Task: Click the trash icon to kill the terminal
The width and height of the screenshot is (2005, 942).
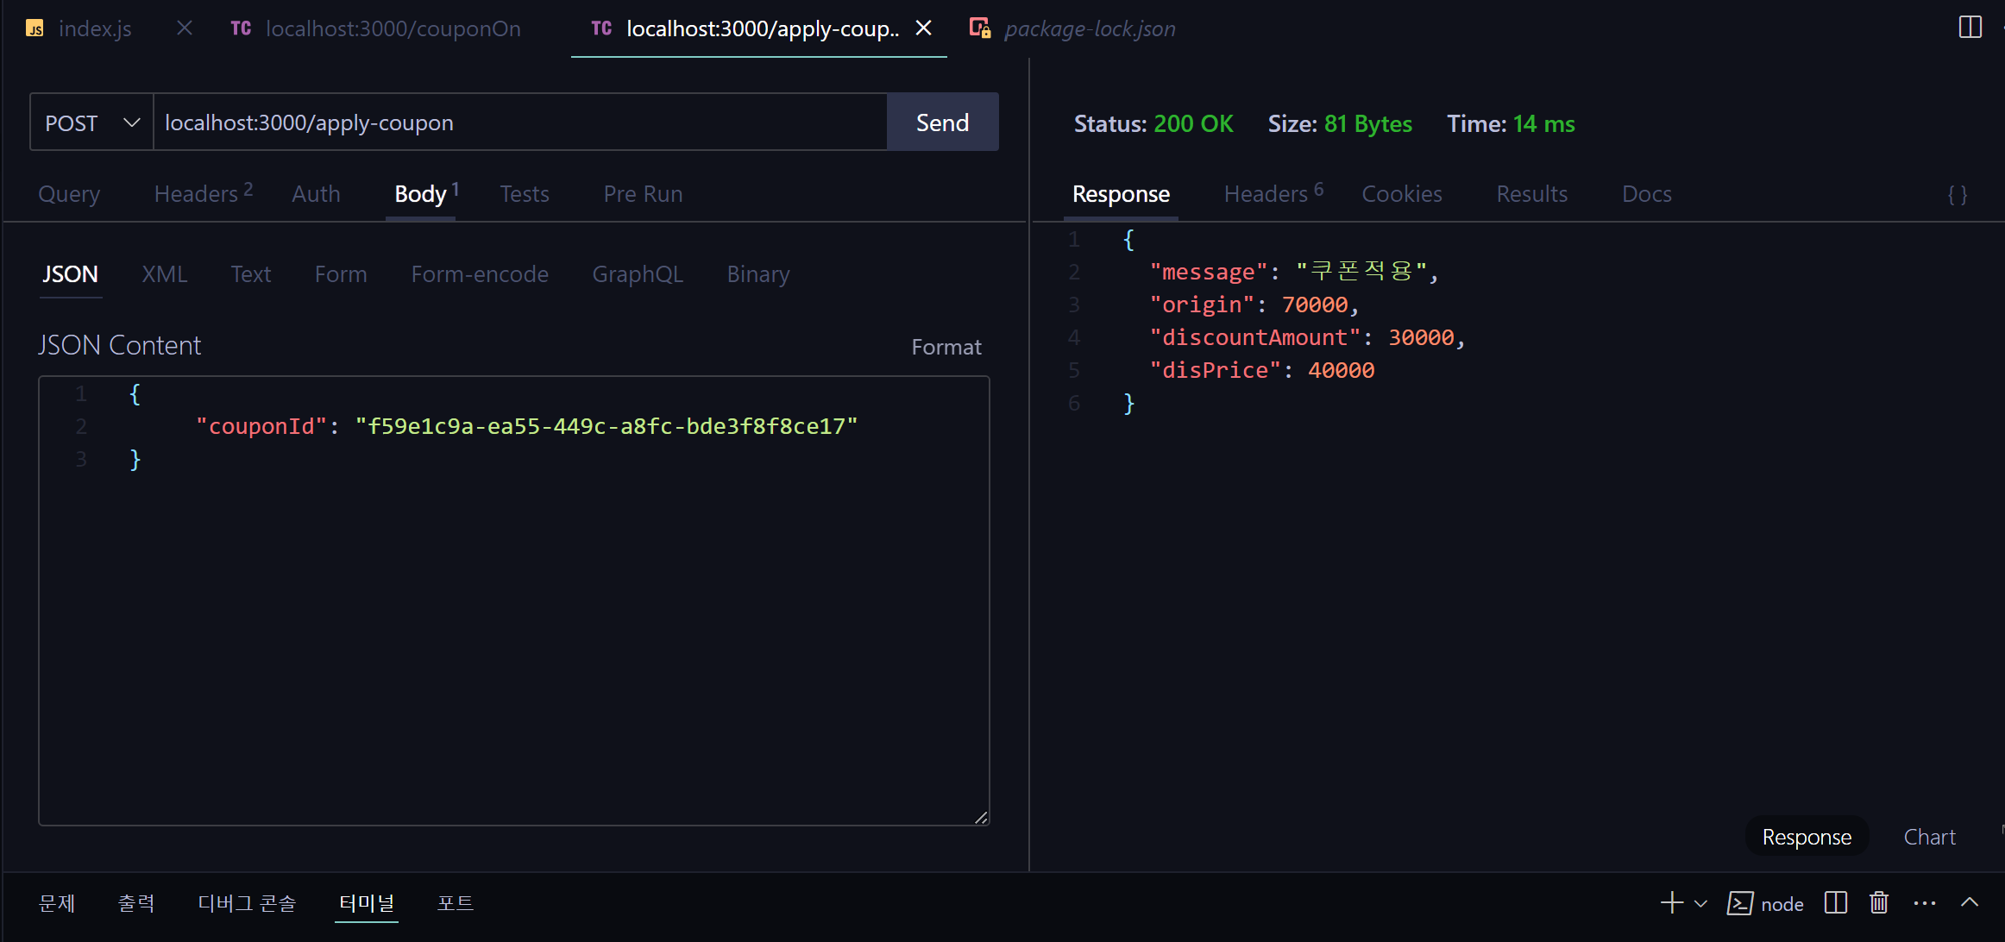Action: (1878, 903)
